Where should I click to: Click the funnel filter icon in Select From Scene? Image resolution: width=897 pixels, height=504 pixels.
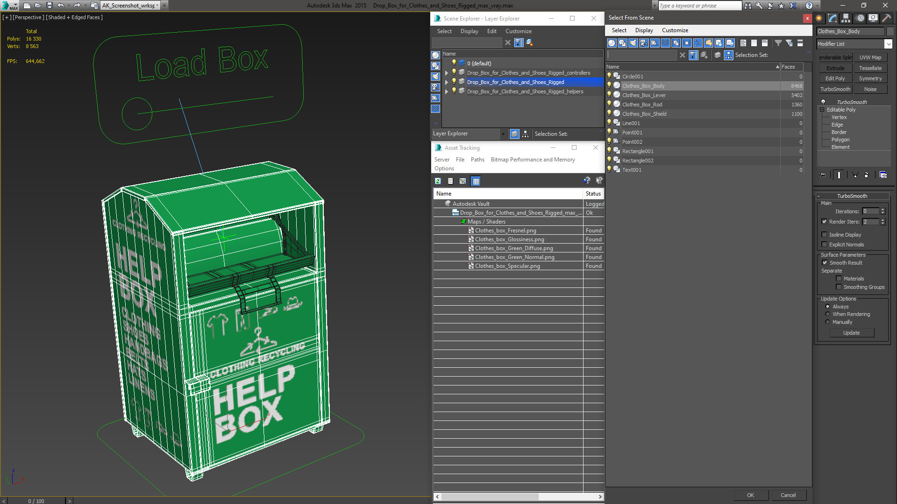tap(778, 43)
